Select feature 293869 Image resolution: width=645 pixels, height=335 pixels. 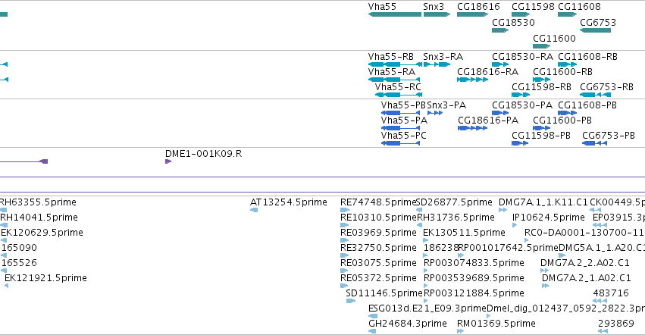click(x=603, y=331)
